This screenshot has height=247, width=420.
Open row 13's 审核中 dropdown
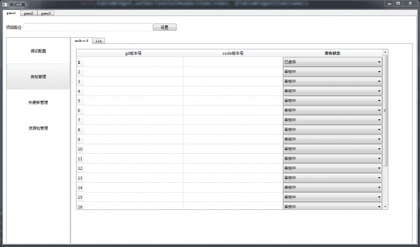coord(332,178)
